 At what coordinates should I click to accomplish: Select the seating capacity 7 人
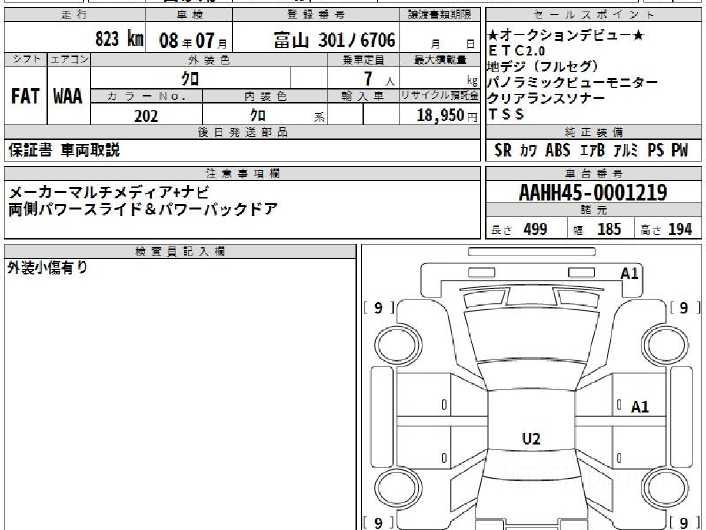coord(379,79)
